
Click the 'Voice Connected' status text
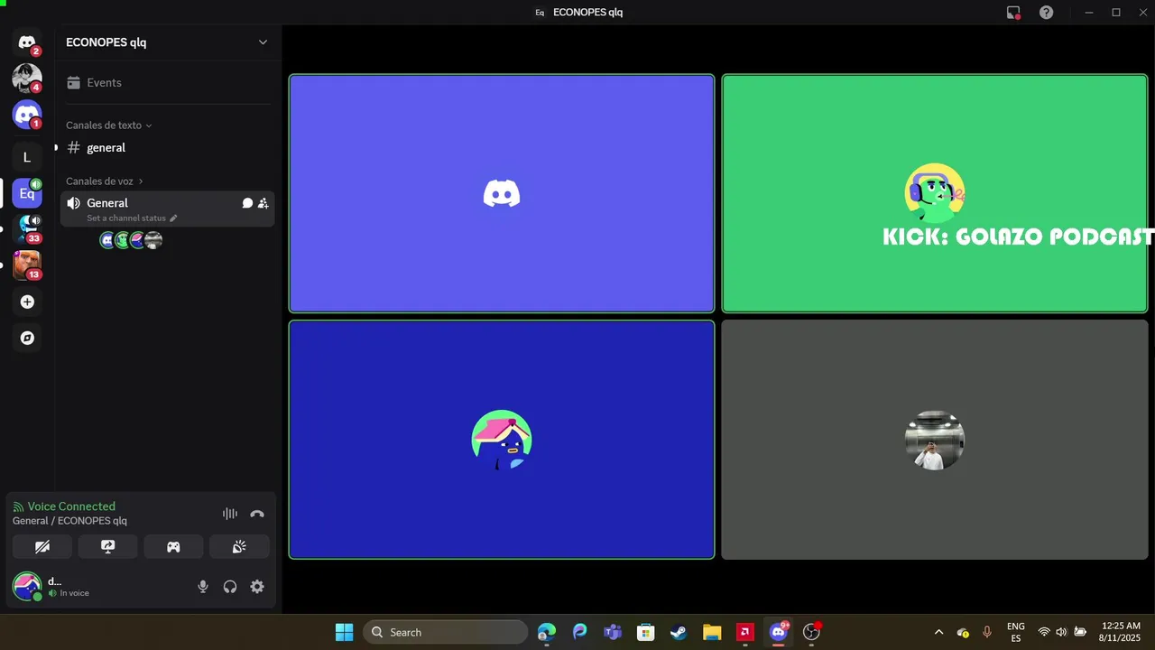71,506
